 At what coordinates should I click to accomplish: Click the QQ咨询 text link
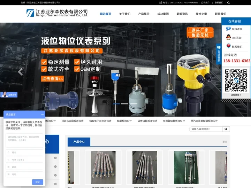point(236,38)
